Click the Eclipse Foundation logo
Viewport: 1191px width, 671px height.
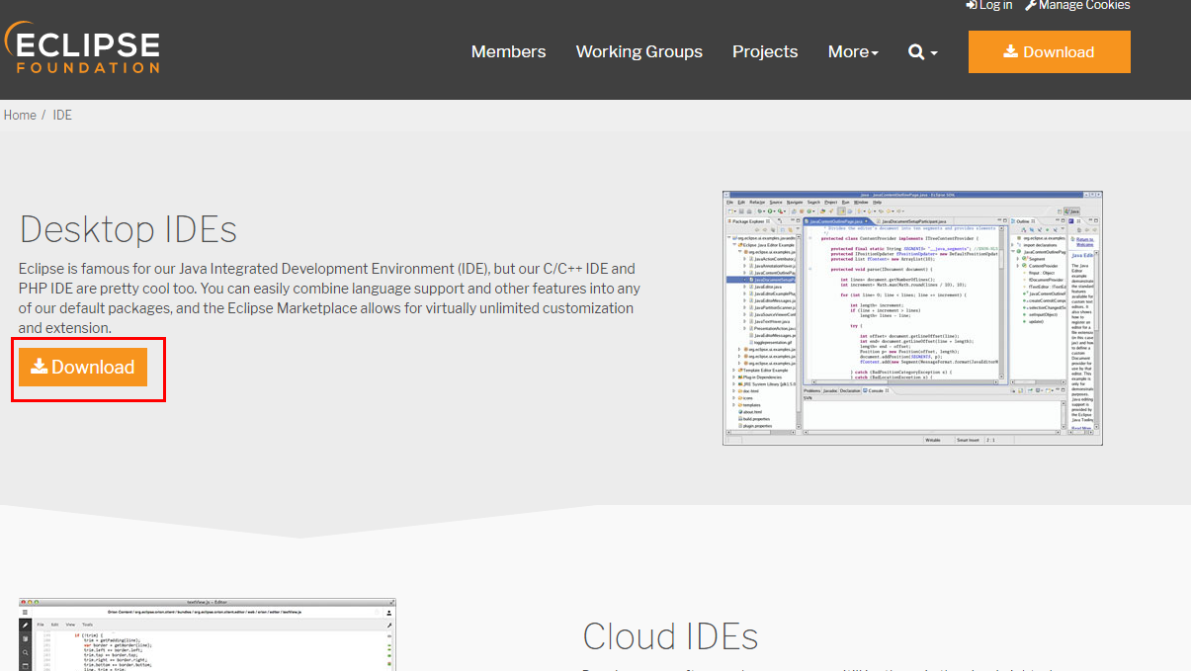(82, 48)
